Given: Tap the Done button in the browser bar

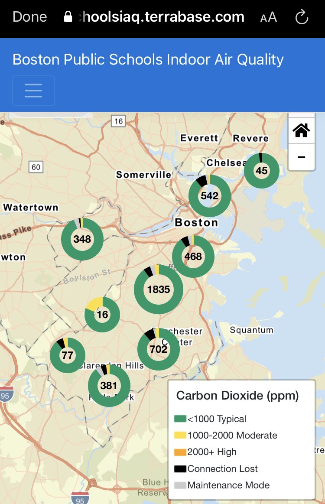Looking at the screenshot, I should pos(29,17).
